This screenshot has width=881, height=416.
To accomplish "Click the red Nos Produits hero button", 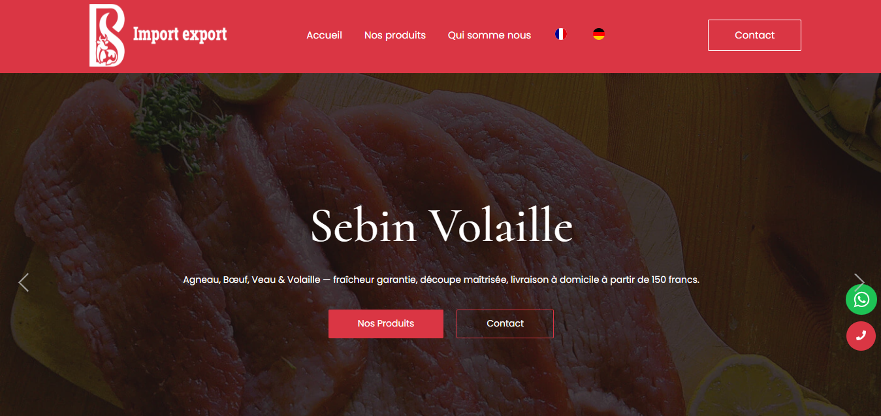I will click(x=386, y=323).
